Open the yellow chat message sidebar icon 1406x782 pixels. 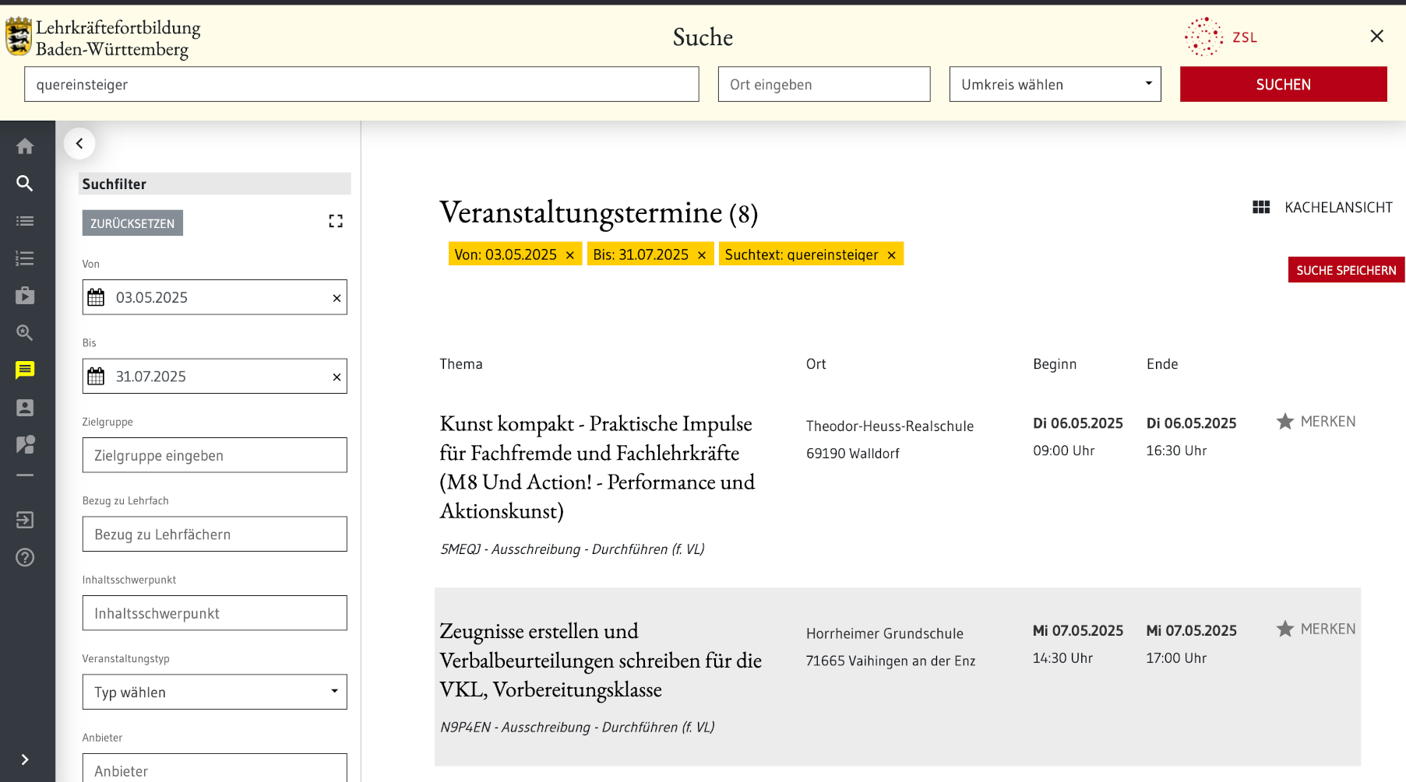(x=25, y=370)
